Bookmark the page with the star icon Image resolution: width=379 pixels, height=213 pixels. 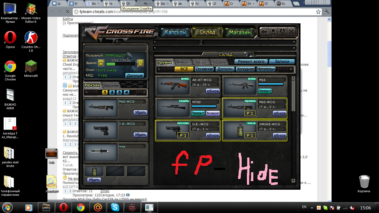pyautogui.click(x=318, y=12)
